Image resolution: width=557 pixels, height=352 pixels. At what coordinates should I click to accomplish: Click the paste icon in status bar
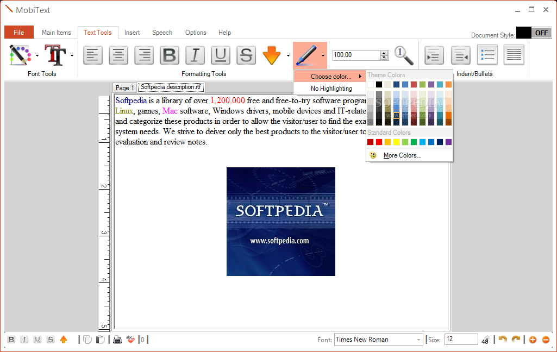[101, 340]
